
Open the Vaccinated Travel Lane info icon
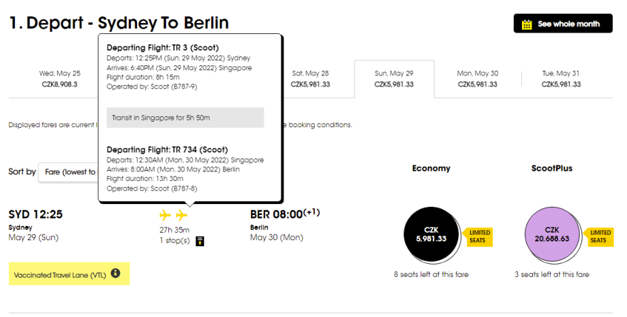pos(115,273)
